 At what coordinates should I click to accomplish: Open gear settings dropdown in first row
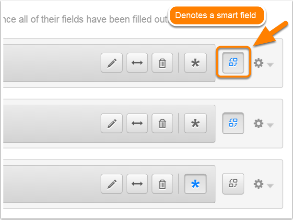point(263,63)
